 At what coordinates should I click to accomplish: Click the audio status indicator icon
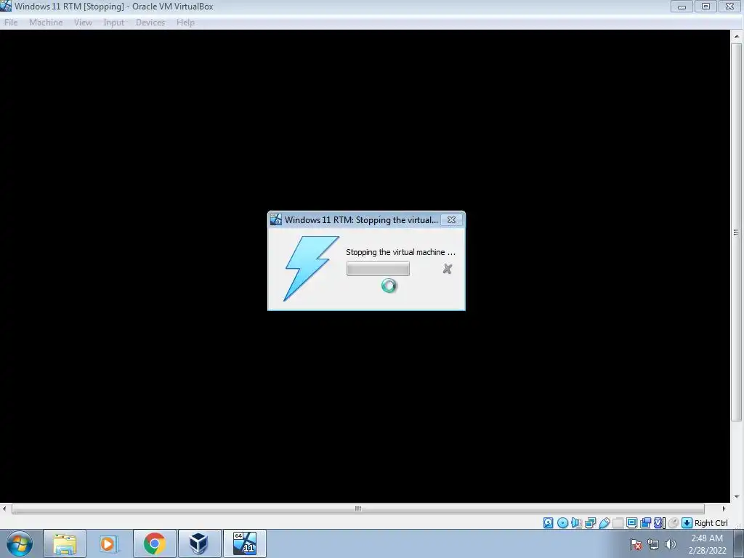(576, 523)
